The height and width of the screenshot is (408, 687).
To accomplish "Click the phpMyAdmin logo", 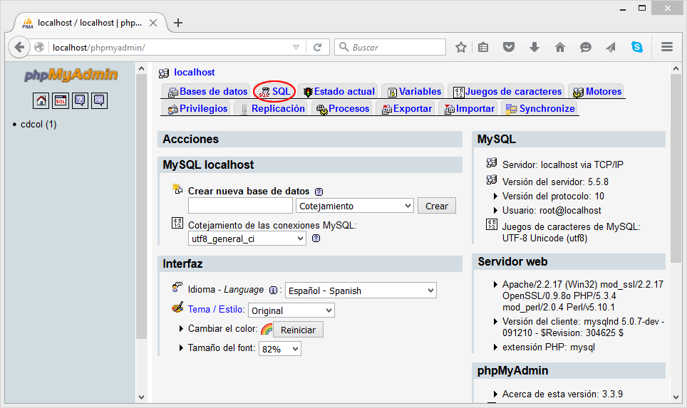I will 71,75.
